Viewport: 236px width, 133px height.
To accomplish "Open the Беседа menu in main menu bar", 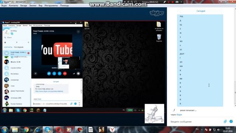I will pos(24,6).
